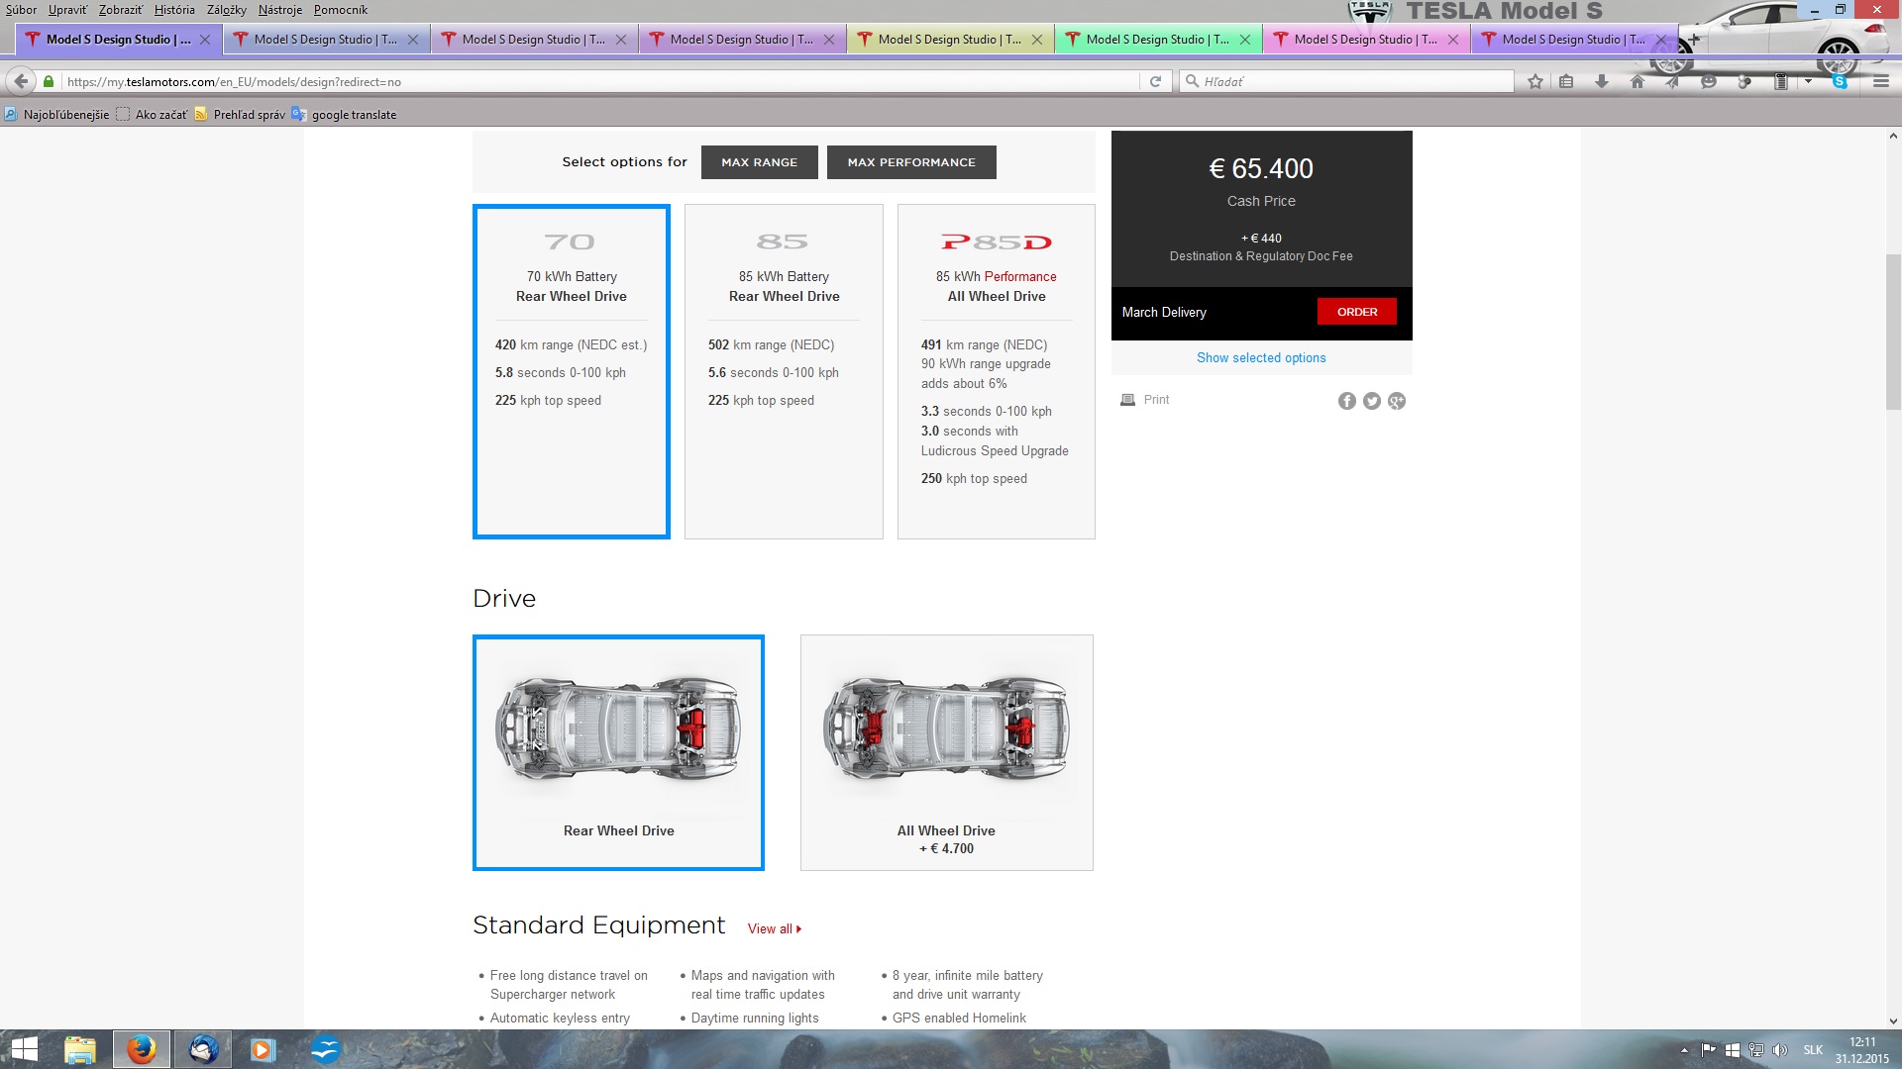Open the taskbar clock showing 12:11
The height and width of the screenshot is (1069, 1902).
coord(1862,1050)
